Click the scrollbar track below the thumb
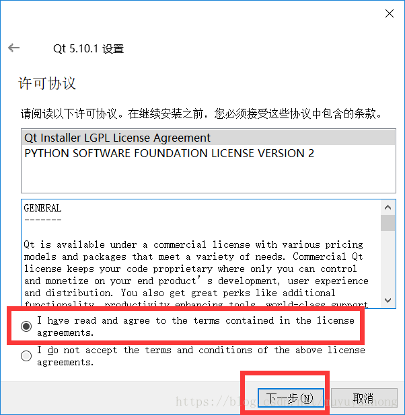Screen dimensions: 405x415 pos(388,262)
